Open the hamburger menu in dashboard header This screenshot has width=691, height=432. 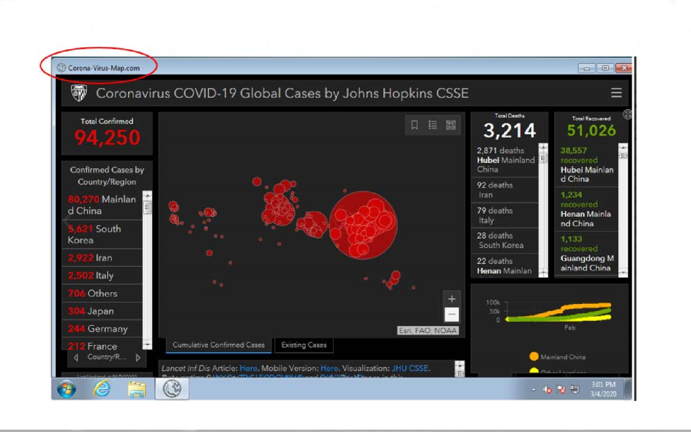pyautogui.click(x=616, y=93)
